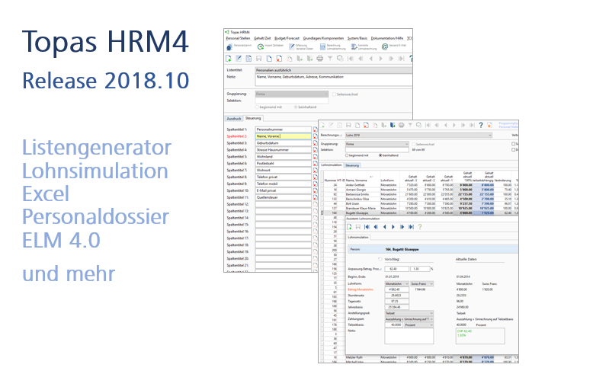Go to first person in Assistent dialog
Screen dimensions: 593x390
coord(367,227)
